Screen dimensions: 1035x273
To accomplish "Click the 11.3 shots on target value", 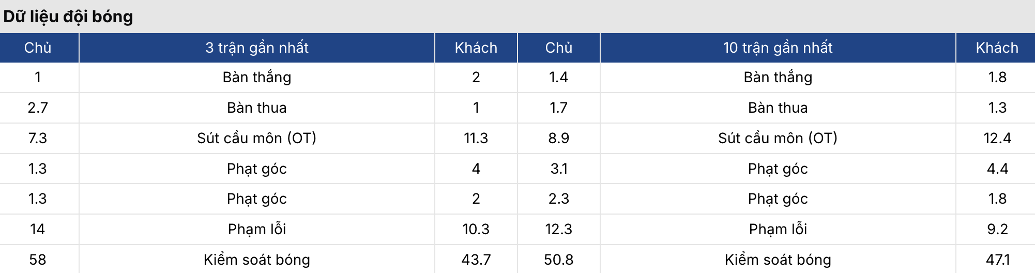I will [476, 138].
